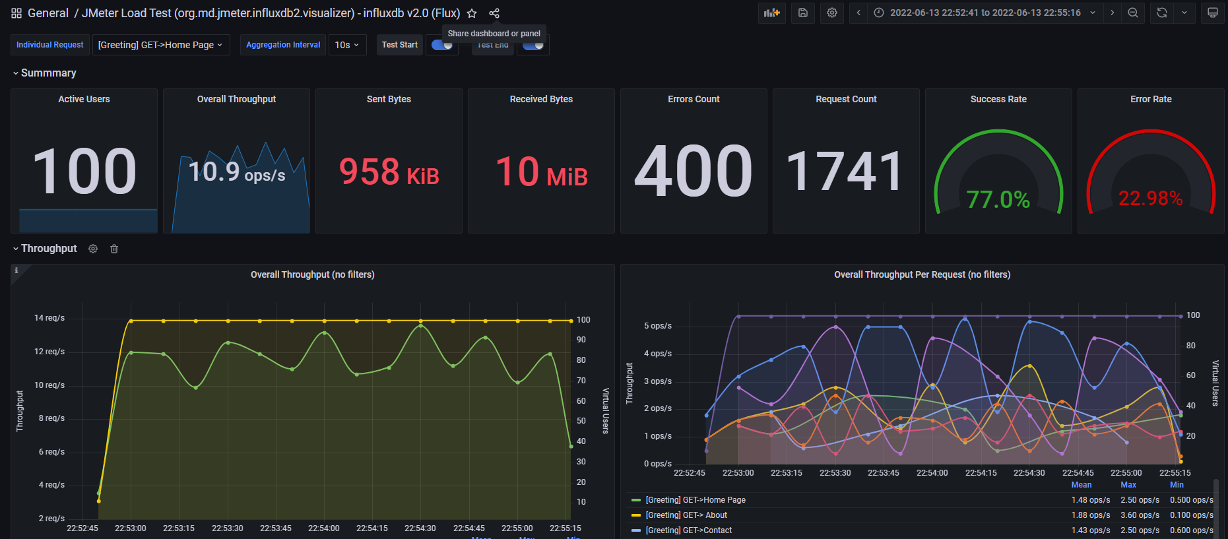Click the Individual Request variable label
Image resolution: width=1228 pixels, height=539 pixels.
(x=49, y=45)
